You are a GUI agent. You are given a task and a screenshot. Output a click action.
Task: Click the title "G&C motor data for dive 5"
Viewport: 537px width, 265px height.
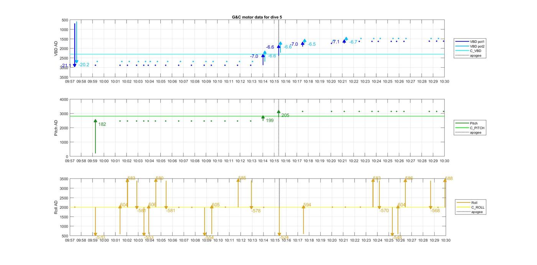pyautogui.click(x=257, y=17)
